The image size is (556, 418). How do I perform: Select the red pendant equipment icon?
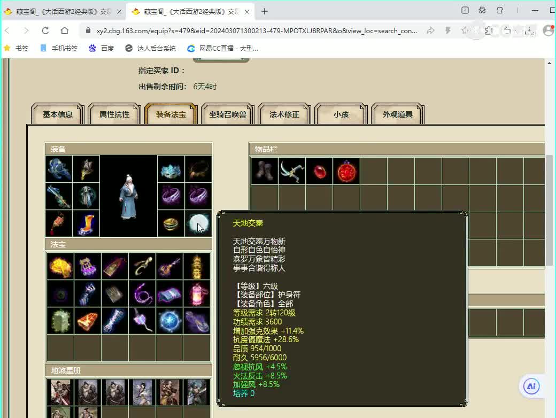(59, 223)
